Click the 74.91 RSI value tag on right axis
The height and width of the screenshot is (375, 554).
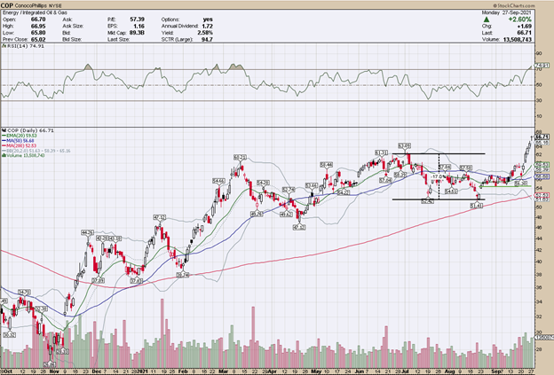click(x=542, y=66)
